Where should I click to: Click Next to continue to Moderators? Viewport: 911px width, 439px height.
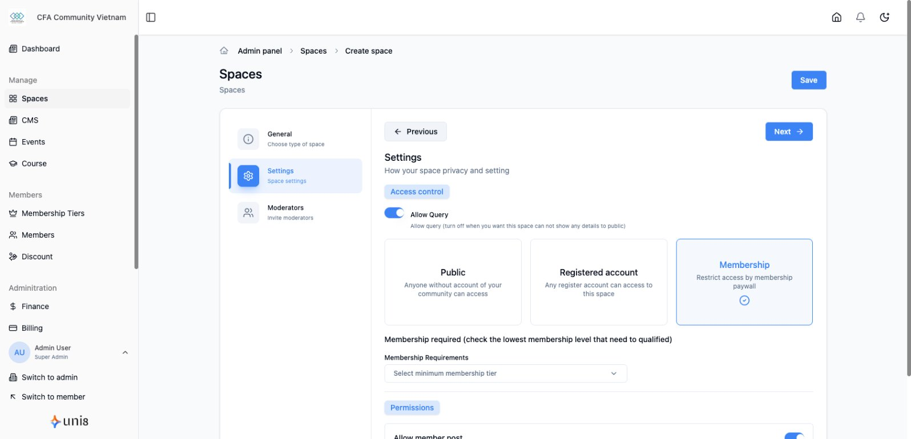pos(788,132)
